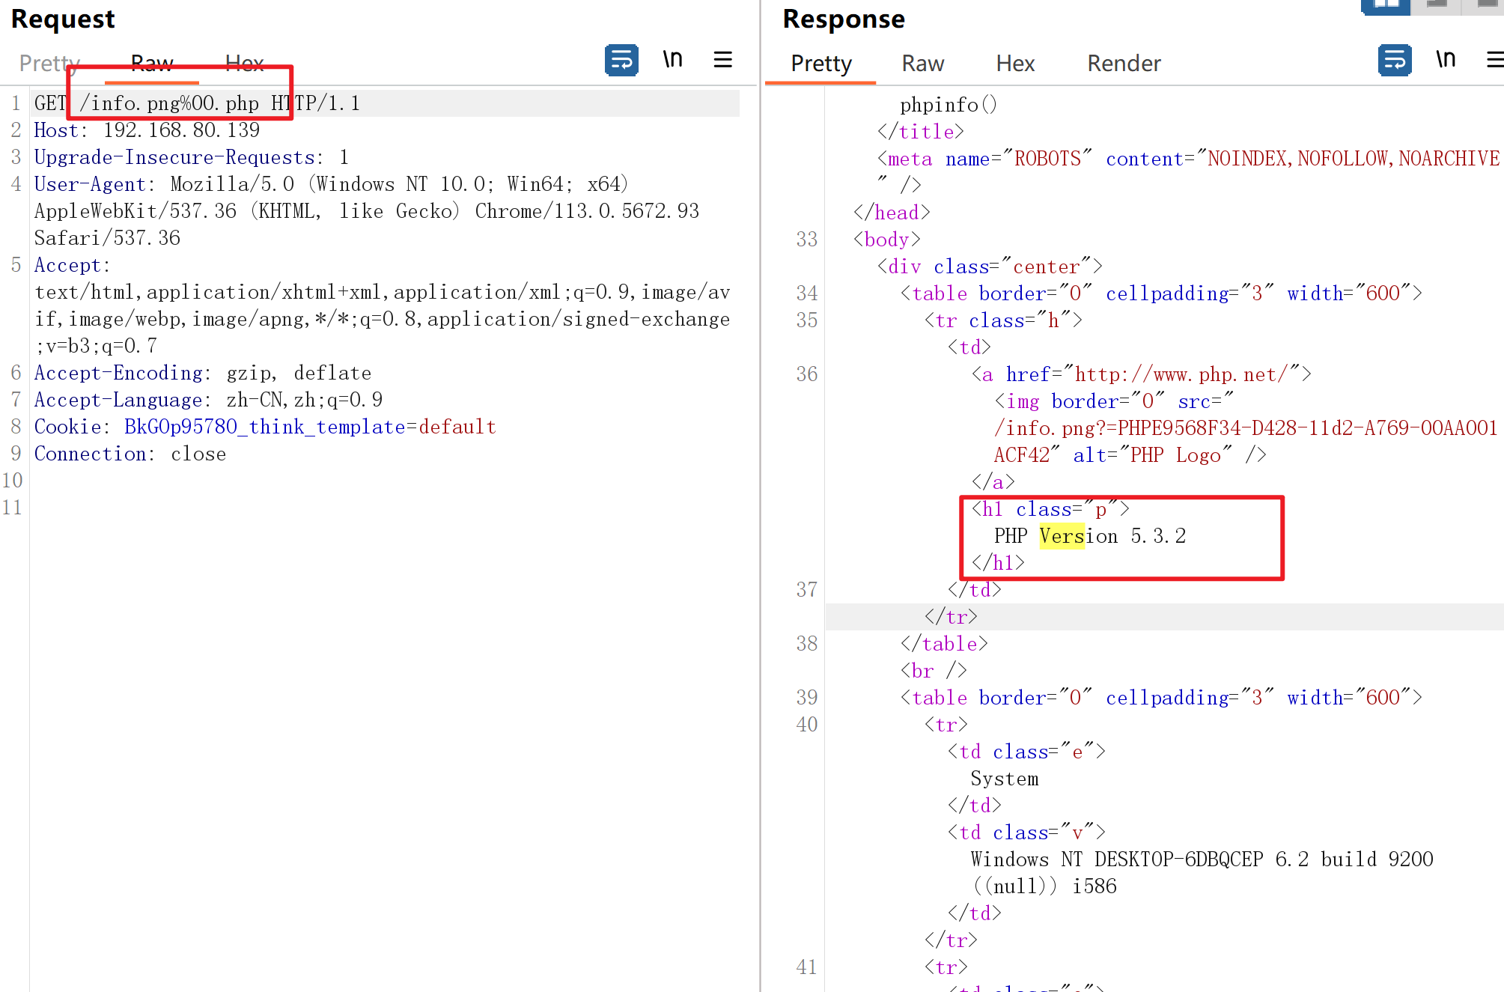Click the Safari/537.36 text line

(107, 238)
